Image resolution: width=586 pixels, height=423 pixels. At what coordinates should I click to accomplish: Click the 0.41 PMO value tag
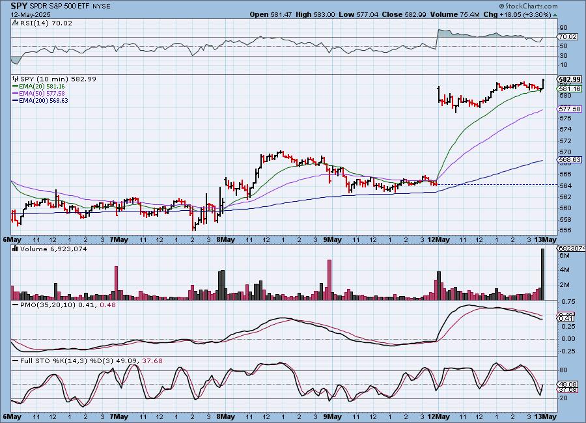click(566, 318)
